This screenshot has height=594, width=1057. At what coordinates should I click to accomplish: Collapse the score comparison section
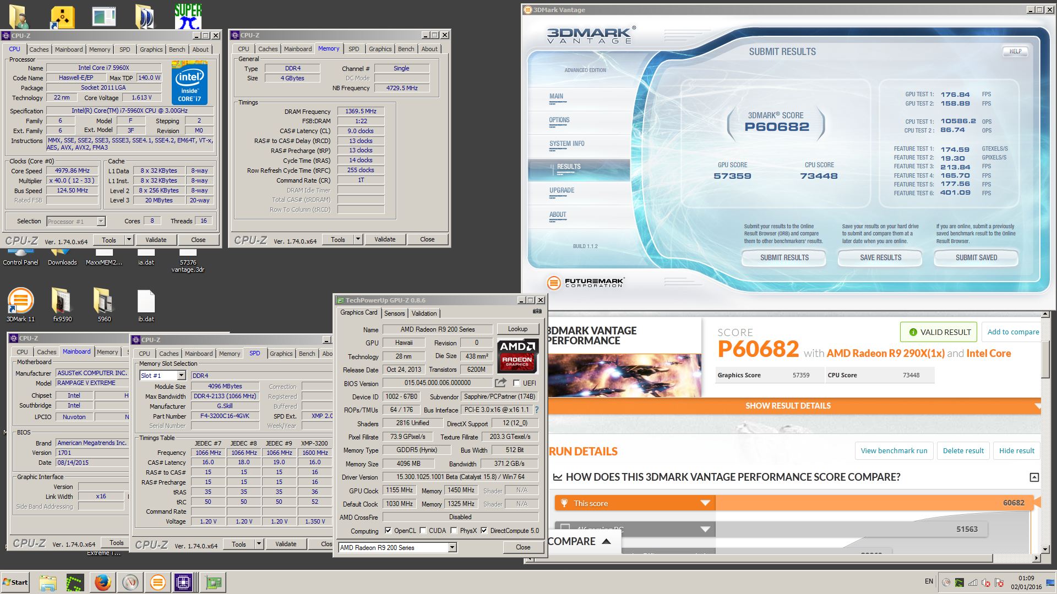pos(1034,477)
